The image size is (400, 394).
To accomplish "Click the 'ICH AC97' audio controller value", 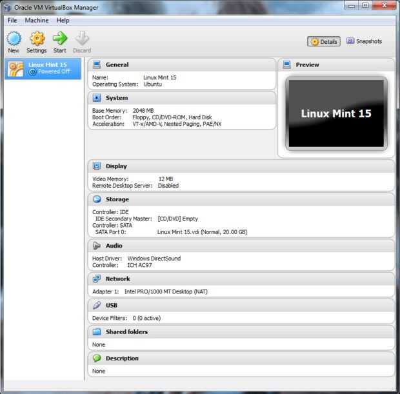I will point(139,265).
